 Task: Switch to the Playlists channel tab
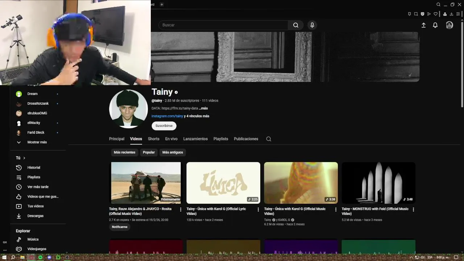click(221, 139)
